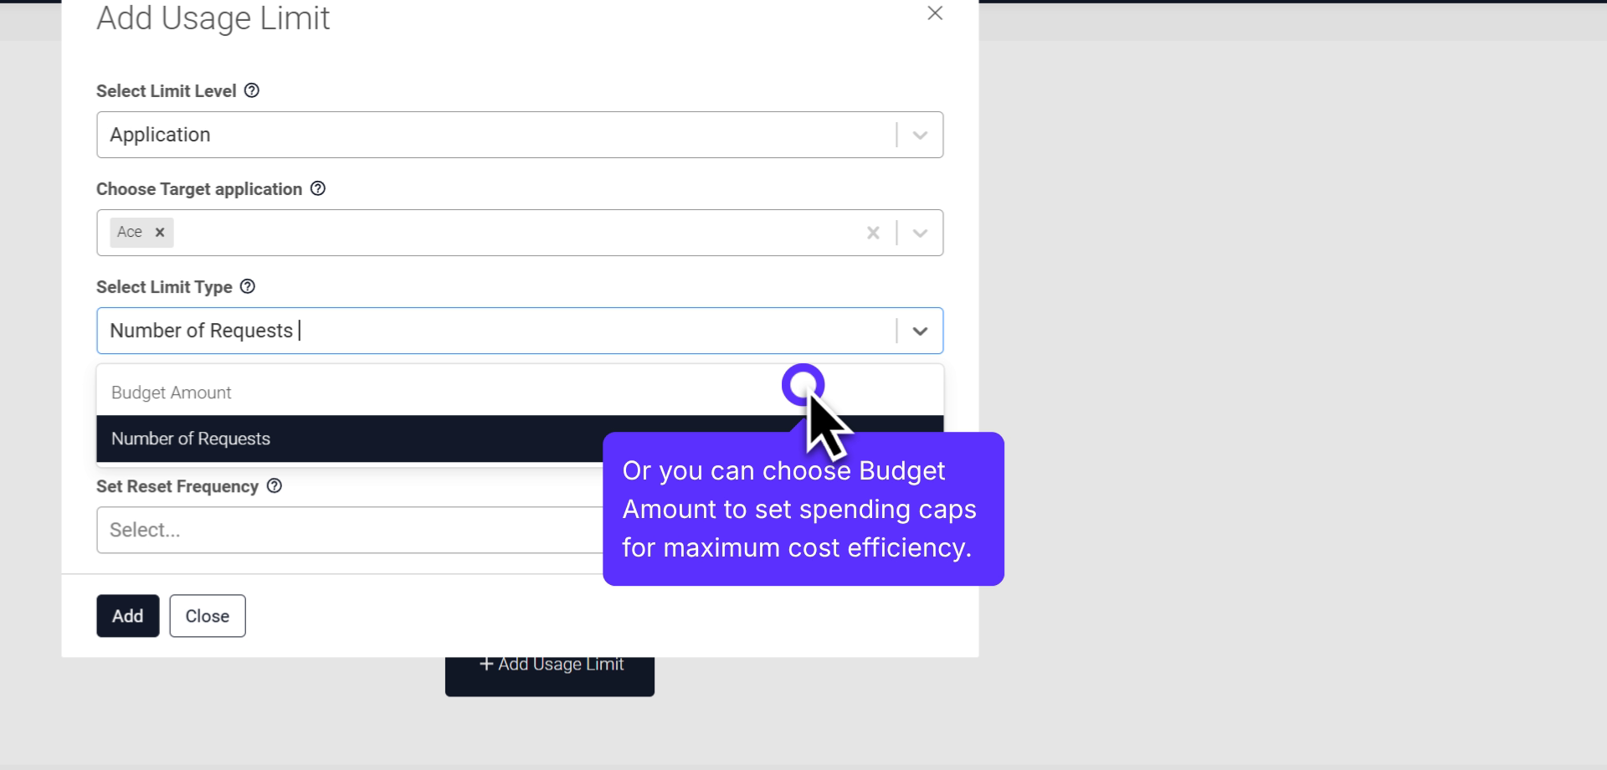Remove the Ace application tag
This screenshot has height=770, width=1607.
click(160, 232)
